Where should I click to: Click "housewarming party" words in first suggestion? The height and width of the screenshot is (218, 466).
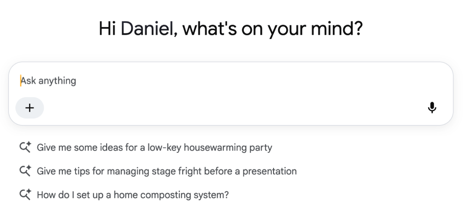[x=228, y=147]
